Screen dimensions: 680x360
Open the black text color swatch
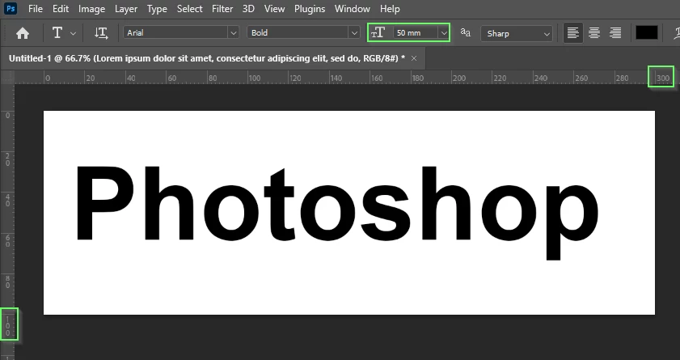[x=647, y=32]
